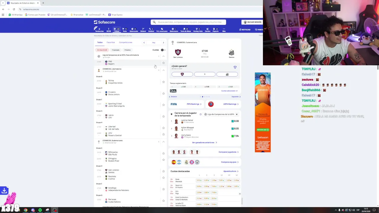This screenshot has height=213, width=379.
Task: Click the Sofascore logo
Action: [x=105, y=22]
